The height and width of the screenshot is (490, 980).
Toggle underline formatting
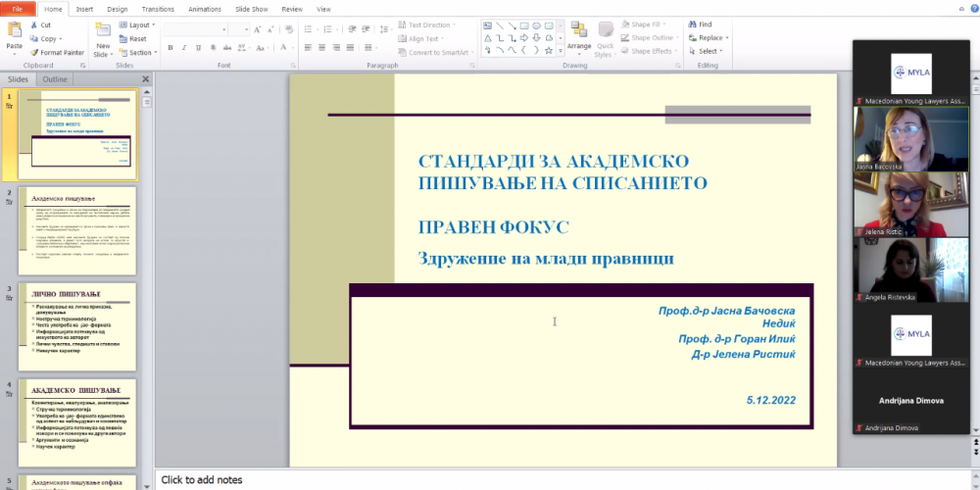(198, 47)
